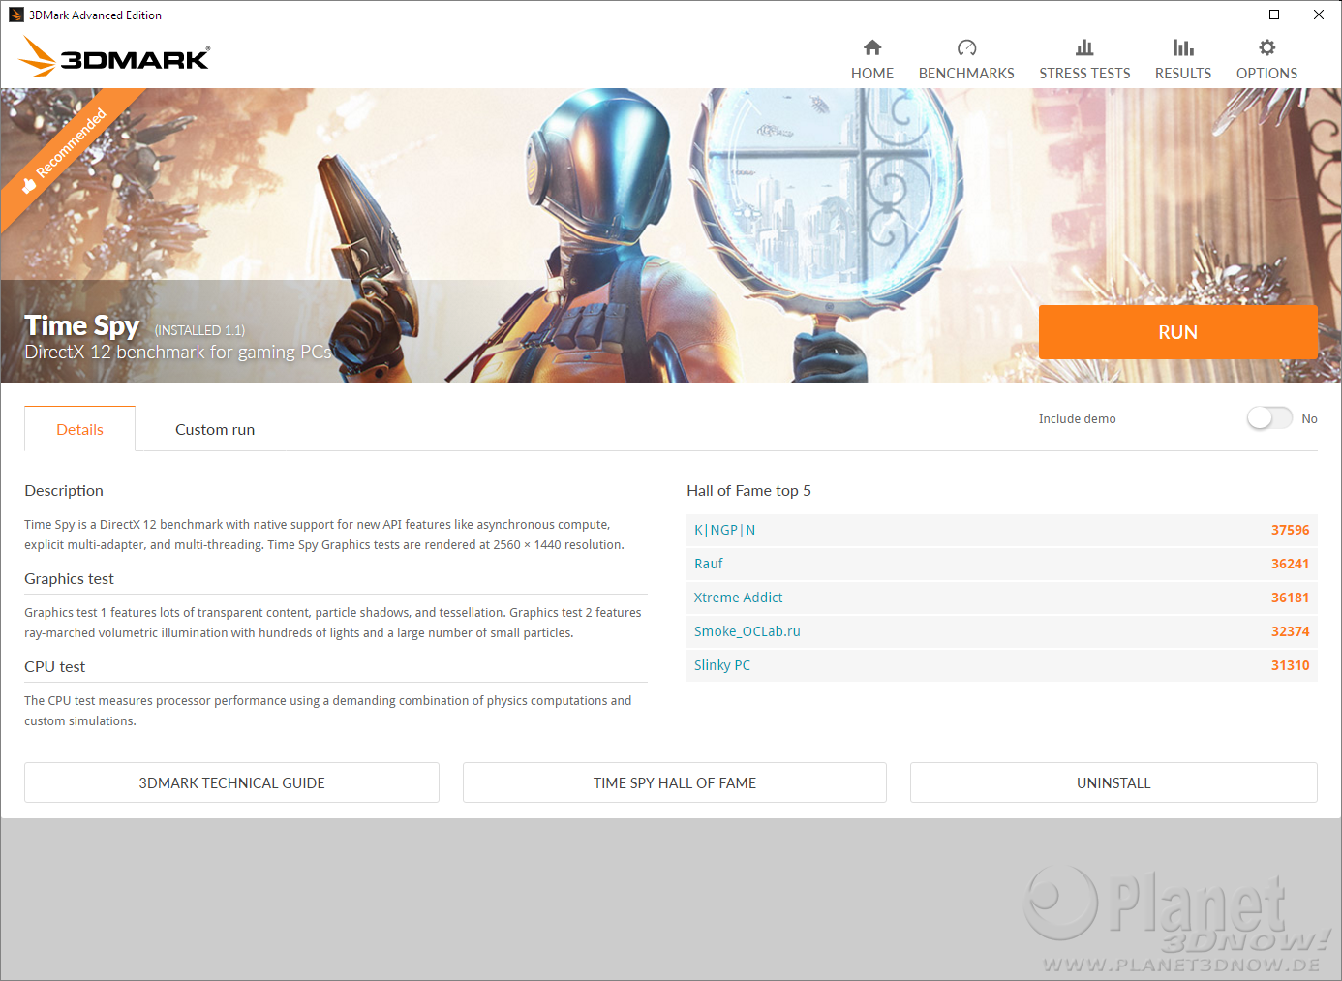Click the 3DMark app icon in title bar
This screenshot has width=1342, height=981.
pyautogui.click(x=15, y=15)
